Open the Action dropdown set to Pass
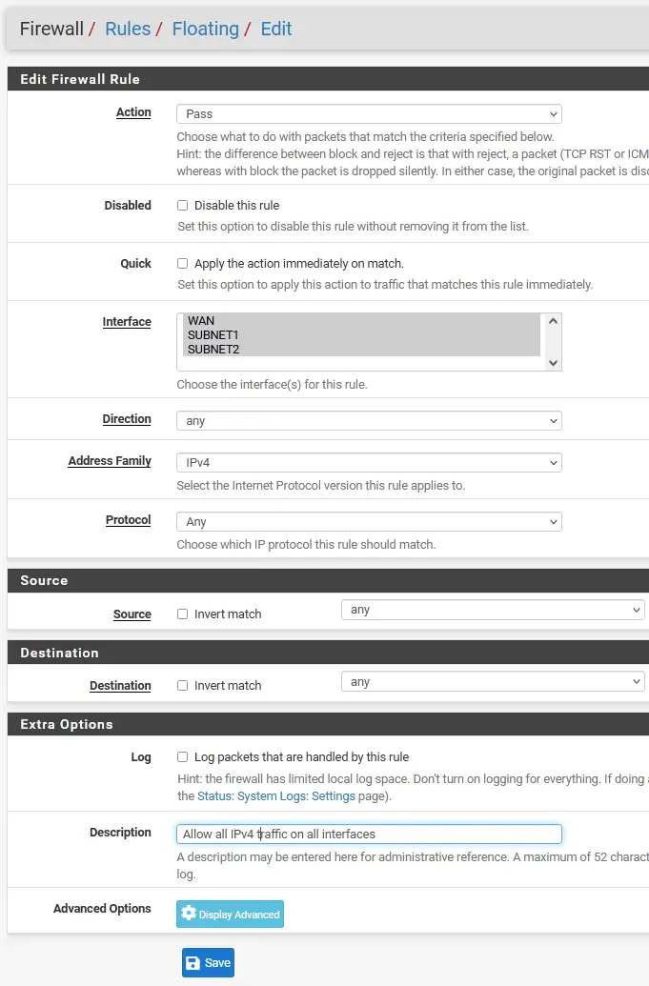649x986 pixels. 369,114
